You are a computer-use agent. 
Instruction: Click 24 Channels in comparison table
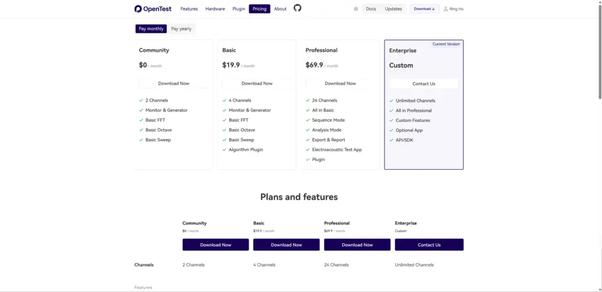[336, 265]
